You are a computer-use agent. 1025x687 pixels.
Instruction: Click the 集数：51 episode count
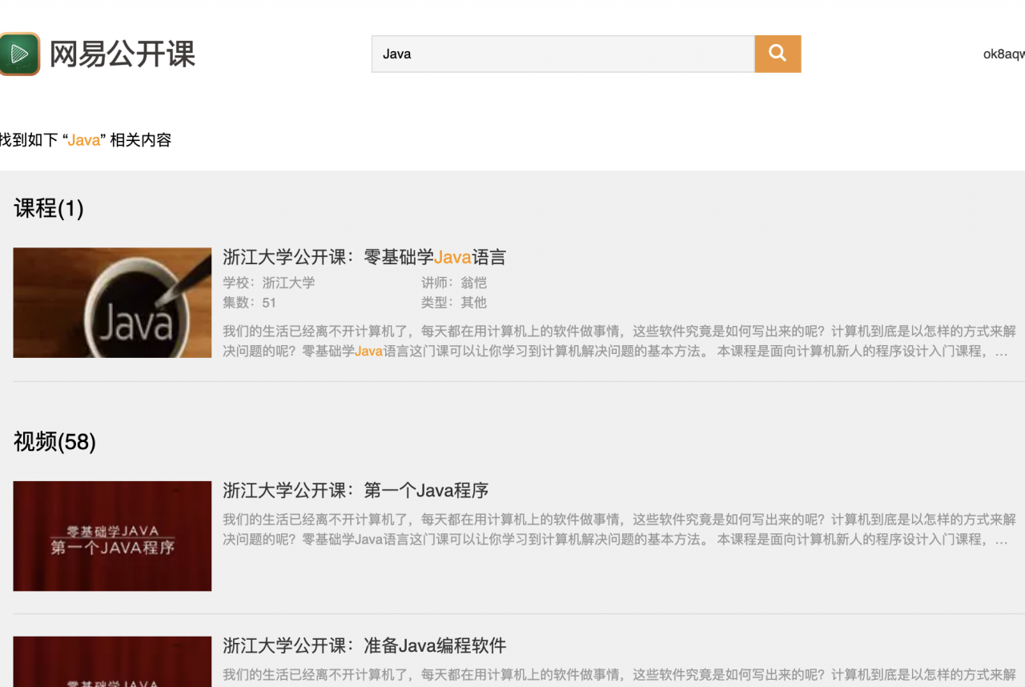pyautogui.click(x=249, y=303)
